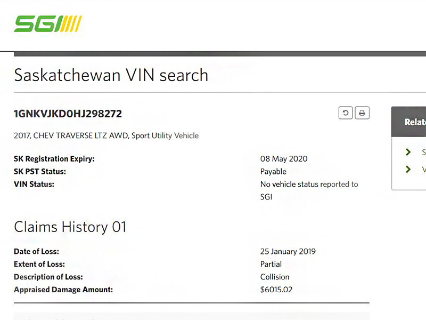The width and height of the screenshot is (426, 320).
Task: Click the Payable status value
Action: [x=273, y=171]
